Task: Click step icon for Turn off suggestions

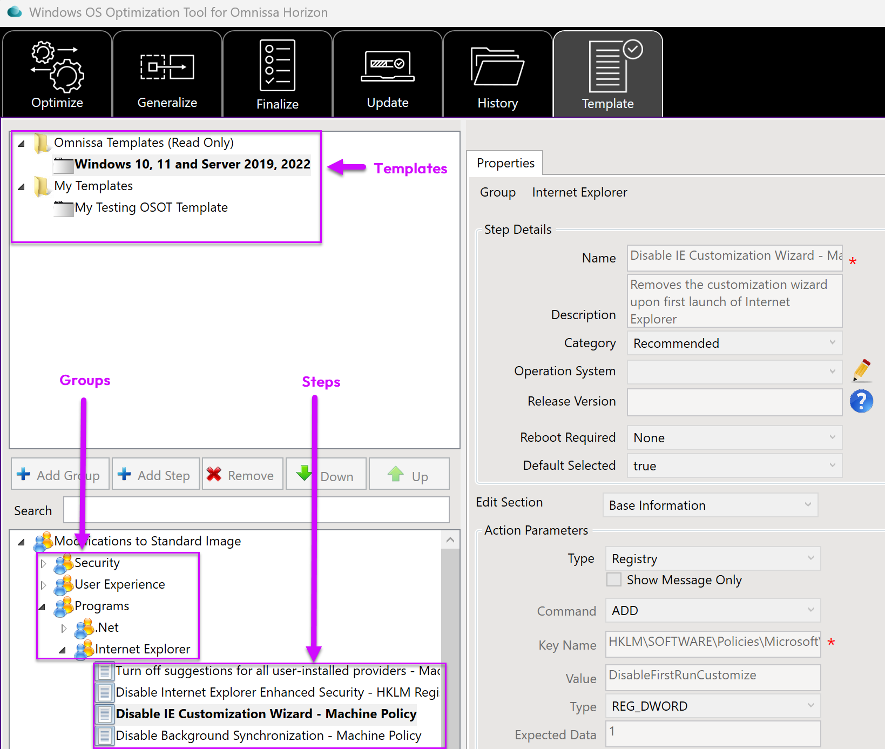Action: 105,671
